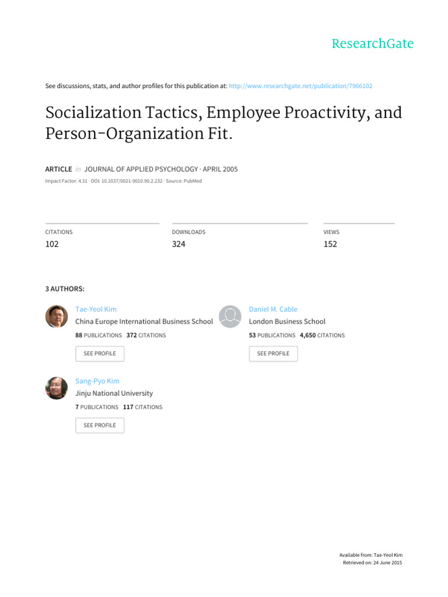
Task: Click London Business School affiliation
Action: click(287, 322)
